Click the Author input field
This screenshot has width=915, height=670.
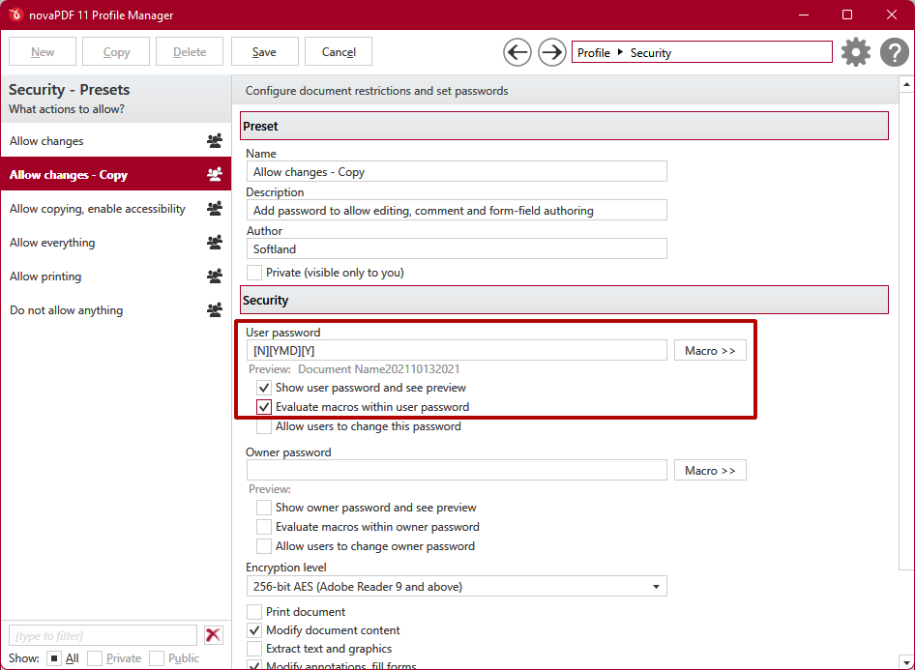click(x=457, y=249)
